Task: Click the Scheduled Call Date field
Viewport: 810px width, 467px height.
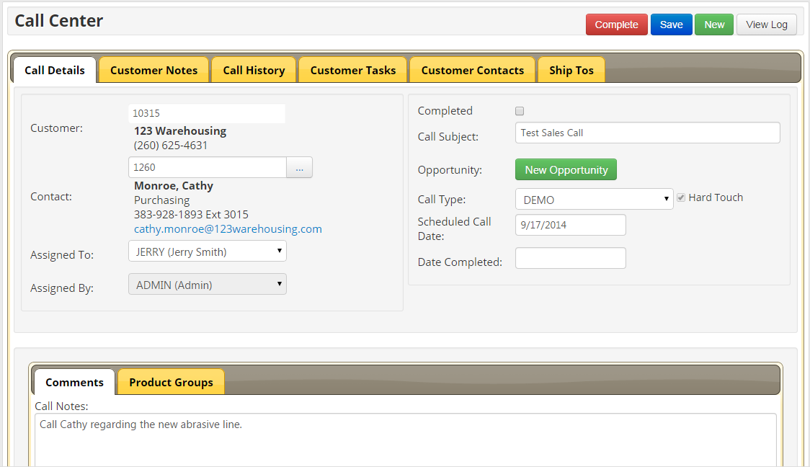Action: click(x=571, y=225)
